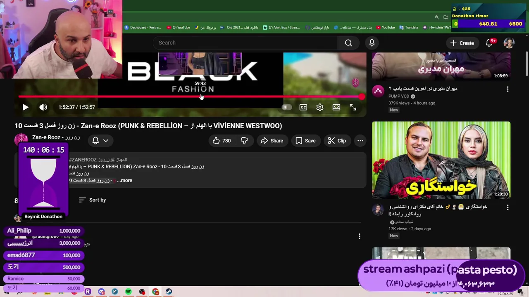
Task: Toggle the autoplay switch in the player
Action: (x=286, y=107)
